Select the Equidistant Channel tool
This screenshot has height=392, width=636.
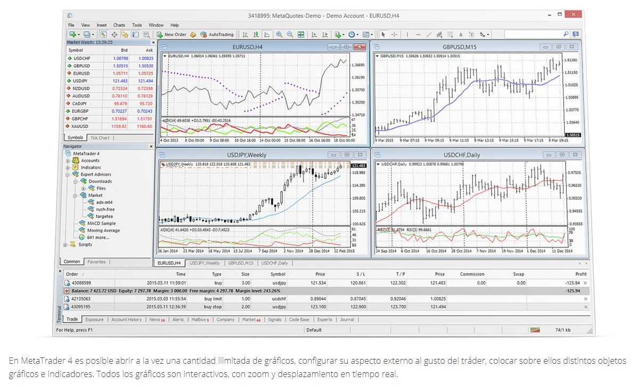pos(439,35)
